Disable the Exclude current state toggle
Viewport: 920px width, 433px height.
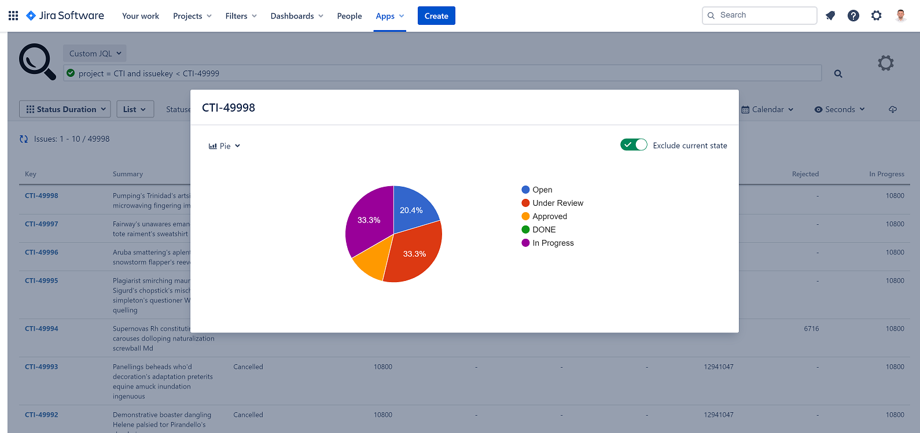point(634,145)
